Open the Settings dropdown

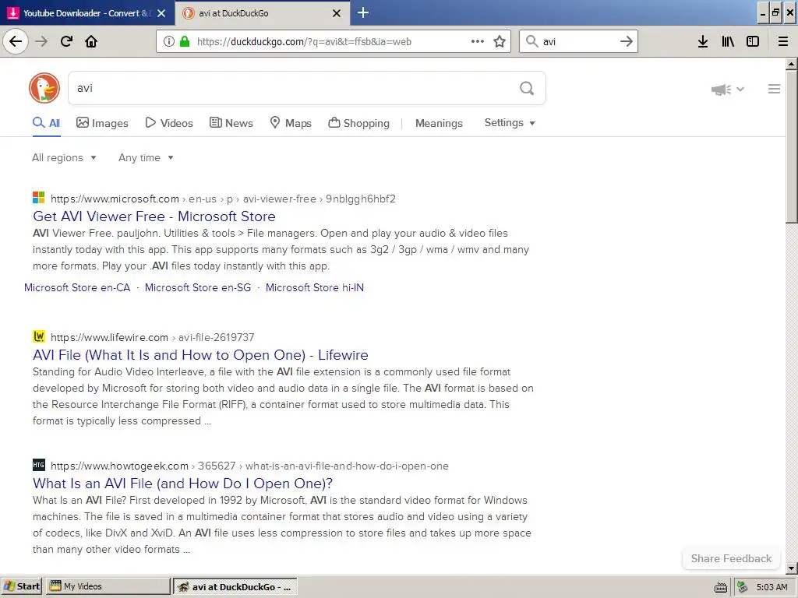[510, 122]
